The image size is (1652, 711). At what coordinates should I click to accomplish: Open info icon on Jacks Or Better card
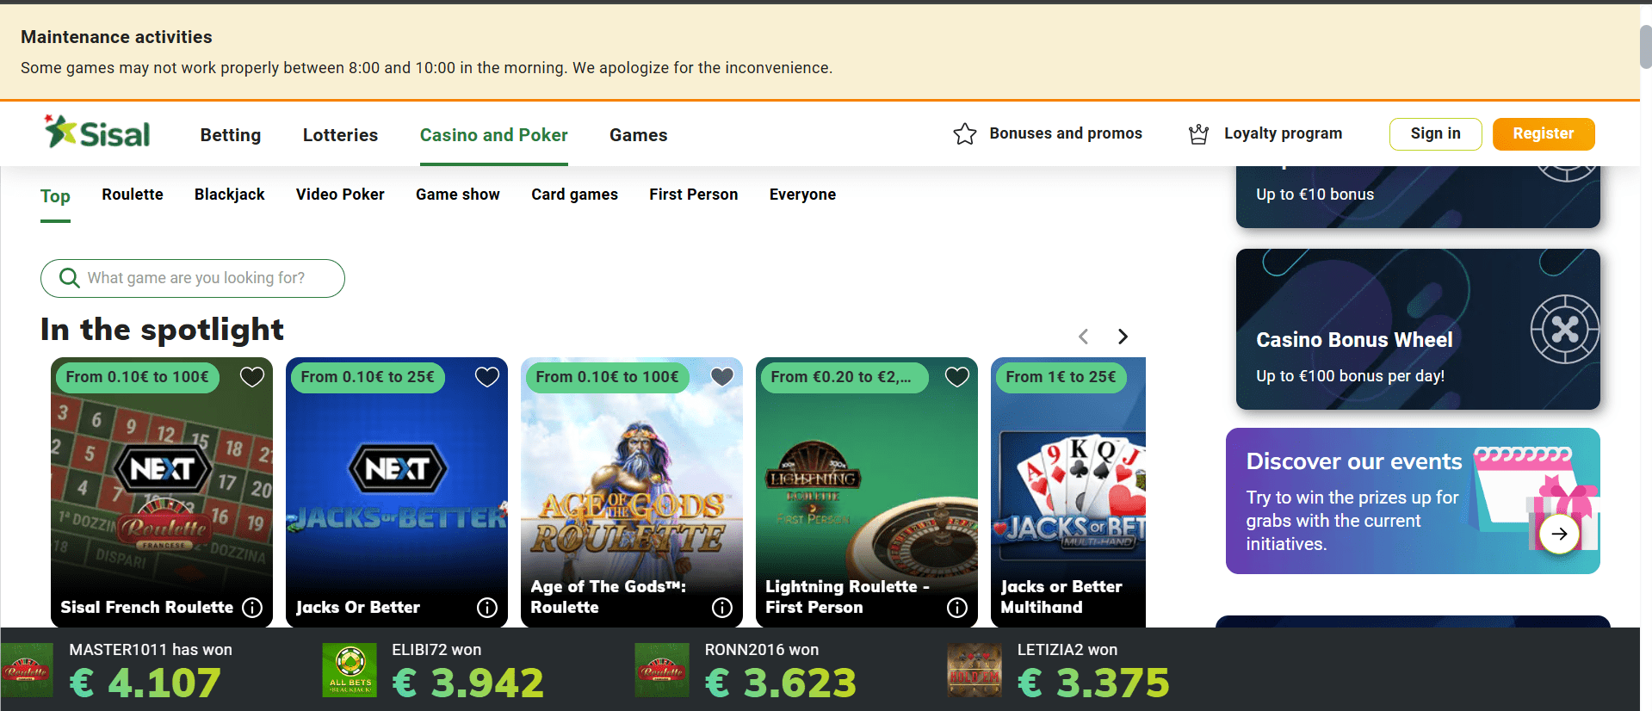click(x=487, y=608)
